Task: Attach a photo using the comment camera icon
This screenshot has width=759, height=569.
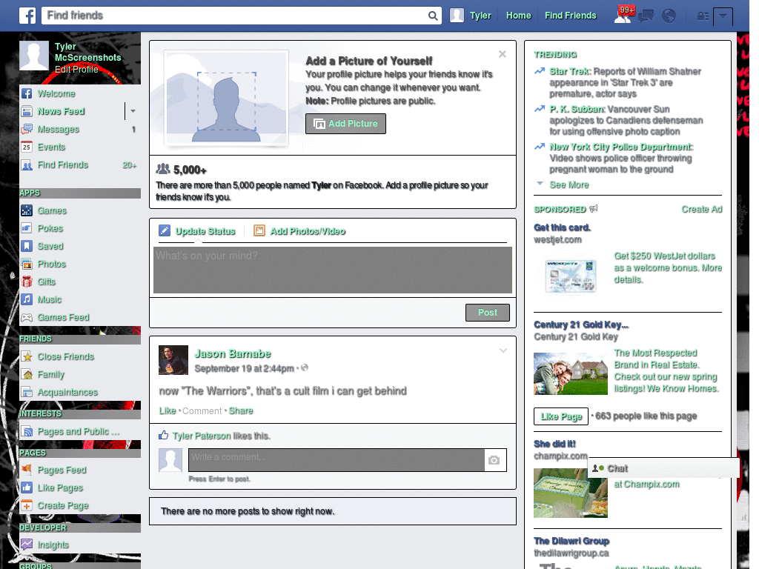Action: [x=495, y=460]
